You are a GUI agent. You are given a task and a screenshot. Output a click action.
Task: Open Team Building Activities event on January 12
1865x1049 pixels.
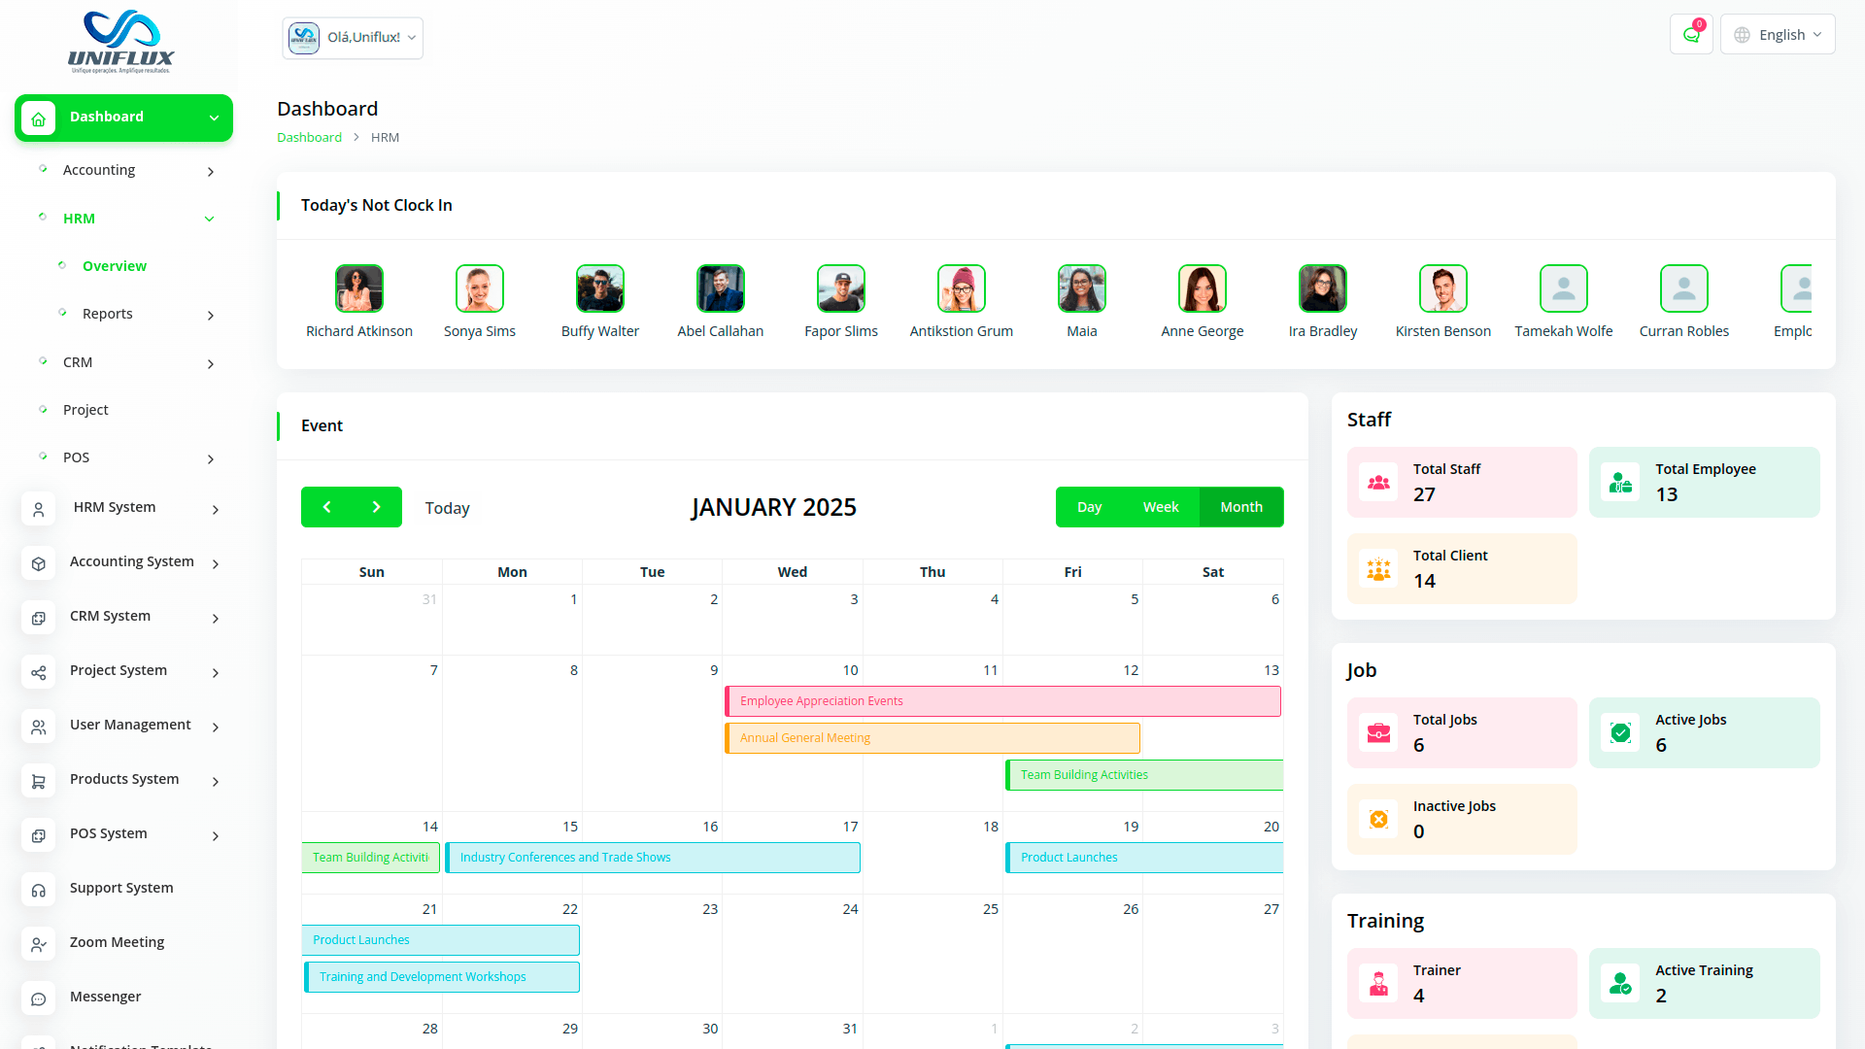tap(1144, 775)
